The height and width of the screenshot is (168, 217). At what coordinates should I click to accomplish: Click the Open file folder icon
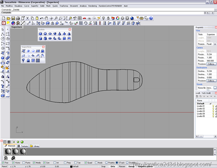coord(8,18)
